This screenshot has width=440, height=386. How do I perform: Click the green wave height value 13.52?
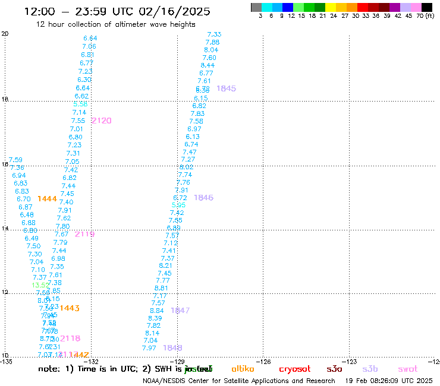[40, 285]
